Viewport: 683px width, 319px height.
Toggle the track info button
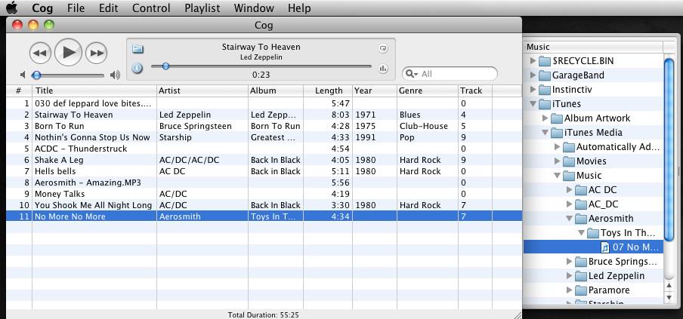(138, 68)
